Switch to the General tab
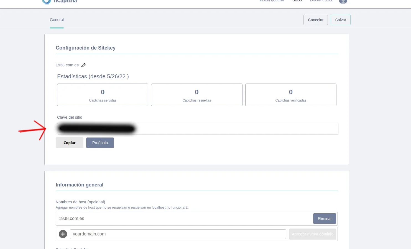The height and width of the screenshot is (249, 411). tap(57, 20)
